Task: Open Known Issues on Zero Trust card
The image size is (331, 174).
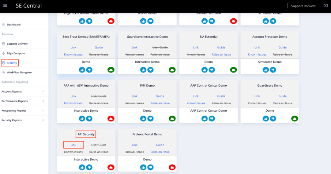Action: (73, 54)
